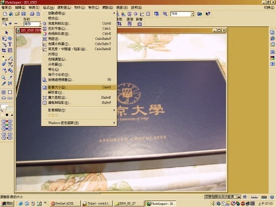Select the lasso/shape selection tool

point(10,38)
